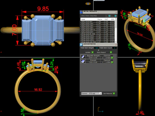
Task: Click the scroll down arrow in metal list
Action: (116, 42)
